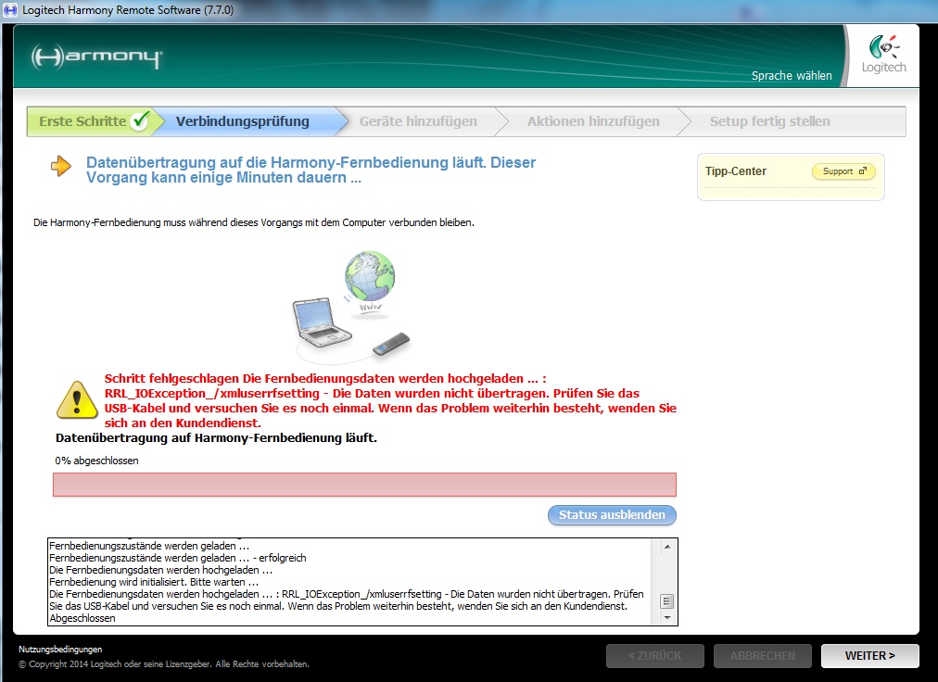
Task: Click the Harmony app icon in title bar
Action: pos(10,10)
